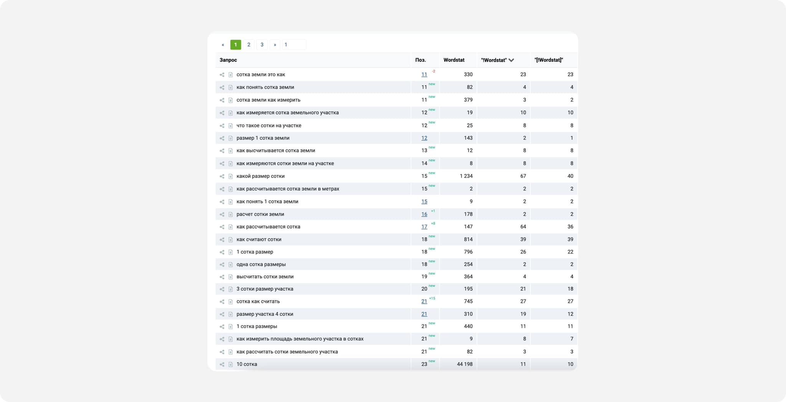Image resolution: width=786 pixels, height=402 pixels.
Task: Click document icon for "как понять сотка земли"
Action: pos(231,88)
